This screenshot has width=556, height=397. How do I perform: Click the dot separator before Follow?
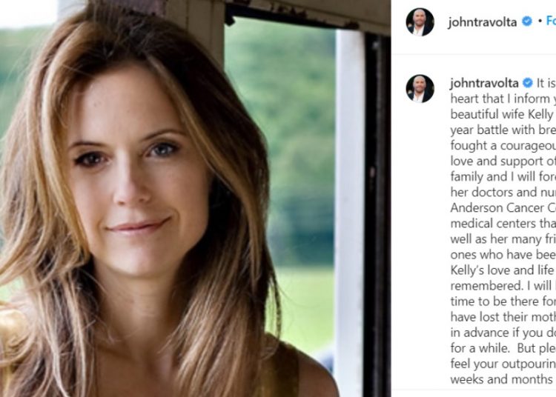point(540,21)
